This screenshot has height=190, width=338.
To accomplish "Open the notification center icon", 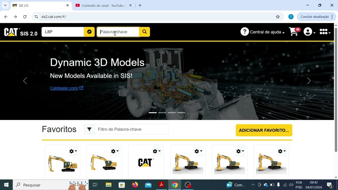I will [330, 185].
